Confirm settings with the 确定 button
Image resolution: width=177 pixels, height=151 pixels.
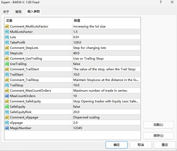pyautogui.click(x=117, y=145)
